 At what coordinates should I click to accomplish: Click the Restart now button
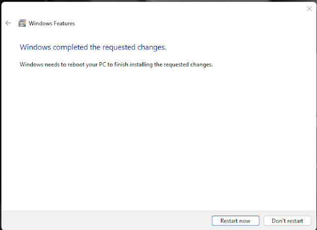(x=236, y=221)
